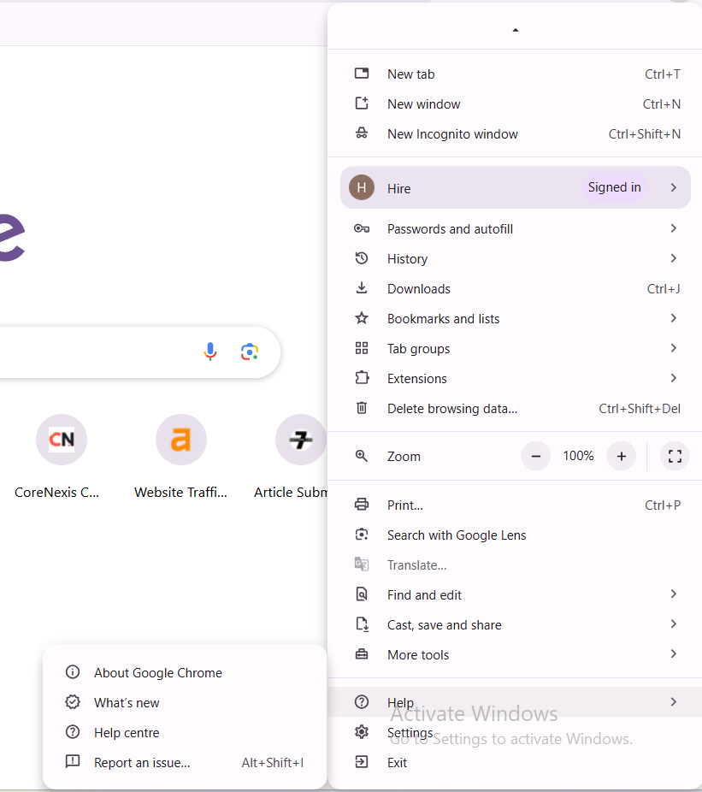The image size is (702, 792).
Task: Click the About Google Chrome info icon
Action: click(x=73, y=671)
